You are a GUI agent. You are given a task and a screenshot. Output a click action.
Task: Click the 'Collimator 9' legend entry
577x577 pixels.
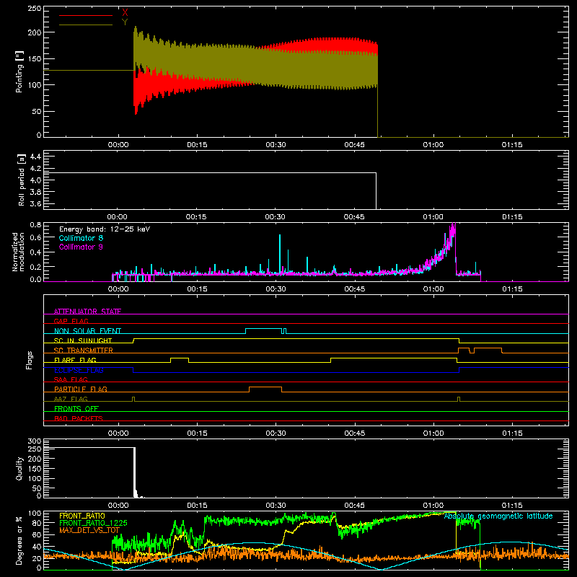81,247
